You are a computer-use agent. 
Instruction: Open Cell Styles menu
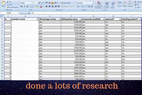click(x=113, y=5)
